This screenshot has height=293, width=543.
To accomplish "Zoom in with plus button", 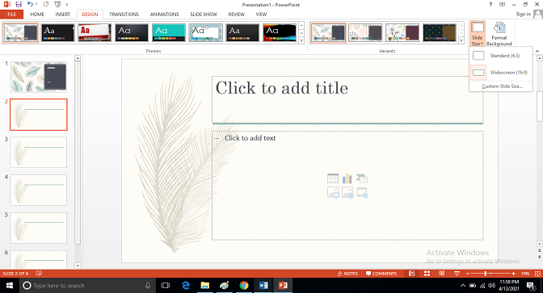I will (x=513, y=274).
